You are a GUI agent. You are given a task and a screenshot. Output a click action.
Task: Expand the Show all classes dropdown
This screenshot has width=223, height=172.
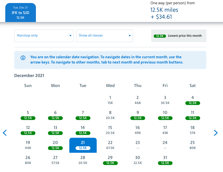click(x=104, y=35)
